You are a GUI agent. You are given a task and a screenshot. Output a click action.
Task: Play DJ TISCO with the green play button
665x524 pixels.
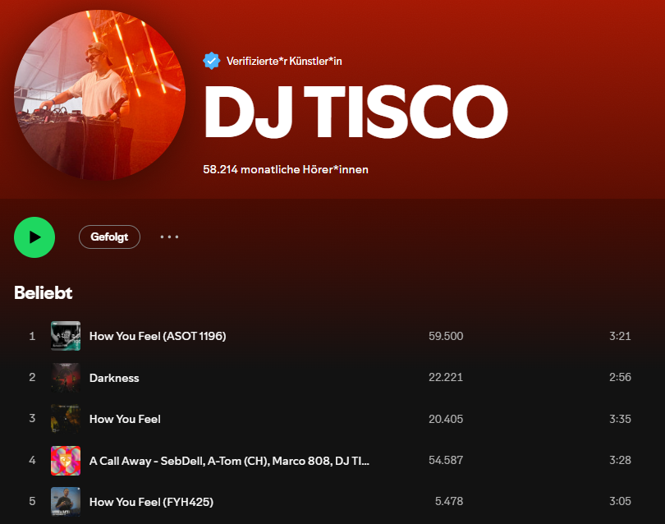click(x=34, y=237)
